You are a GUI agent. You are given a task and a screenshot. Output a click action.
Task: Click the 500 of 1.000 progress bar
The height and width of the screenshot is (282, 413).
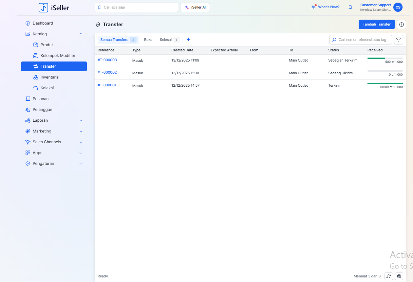click(x=385, y=58)
